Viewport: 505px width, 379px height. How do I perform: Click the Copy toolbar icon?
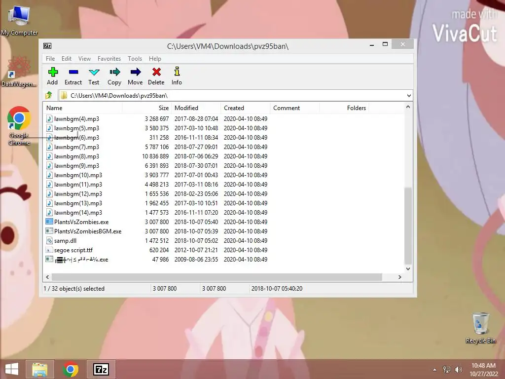pos(114,72)
